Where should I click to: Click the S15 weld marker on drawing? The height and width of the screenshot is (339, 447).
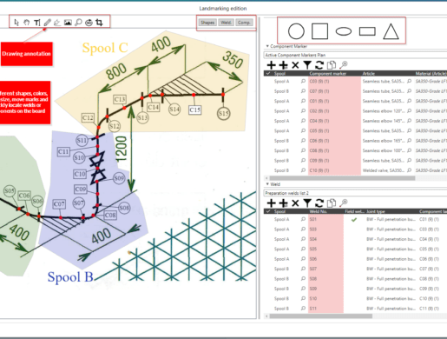pyautogui.click(x=224, y=113)
